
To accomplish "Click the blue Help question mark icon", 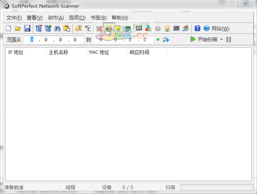I will click(x=198, y=28).
